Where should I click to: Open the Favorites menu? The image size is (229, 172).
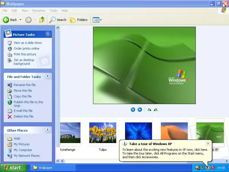pyautogui.click(x=39, y=11)
